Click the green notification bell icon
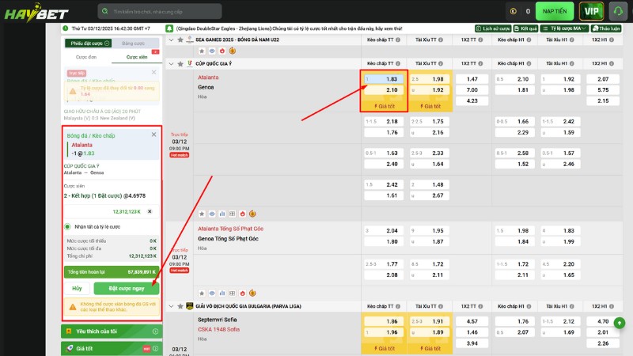Image resolution: width=633 pixels, height=356 pixels. click(169, 28)
